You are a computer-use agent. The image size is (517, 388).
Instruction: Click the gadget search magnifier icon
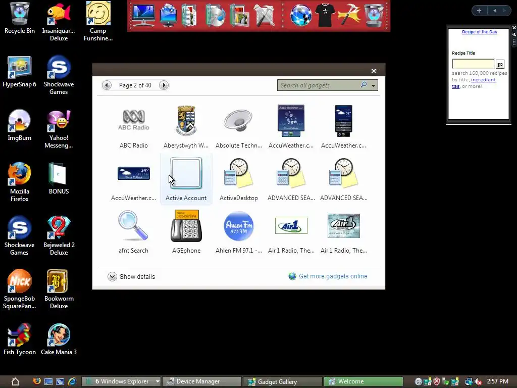tap(364, 85)
